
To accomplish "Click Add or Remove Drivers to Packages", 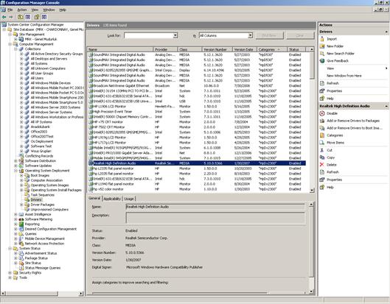I will 353,121.
